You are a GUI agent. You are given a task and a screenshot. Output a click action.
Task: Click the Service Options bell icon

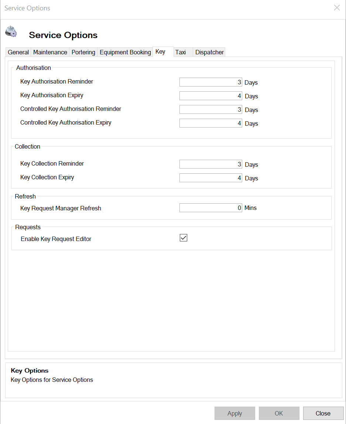tap(11, 32)
